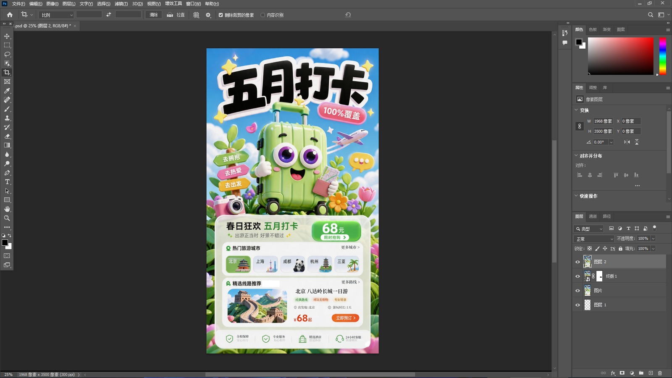Viewport: 672px width, 378px height.
Task: Add a layer mask
Action: [622, 373]
